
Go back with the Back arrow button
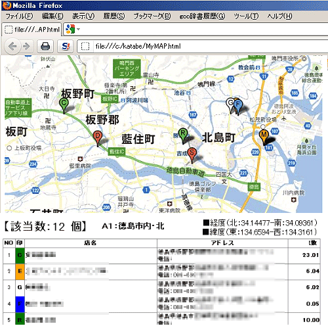pos(12,46)
